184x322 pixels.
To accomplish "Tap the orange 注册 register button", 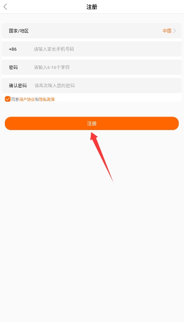I will [x=92, y=124].
